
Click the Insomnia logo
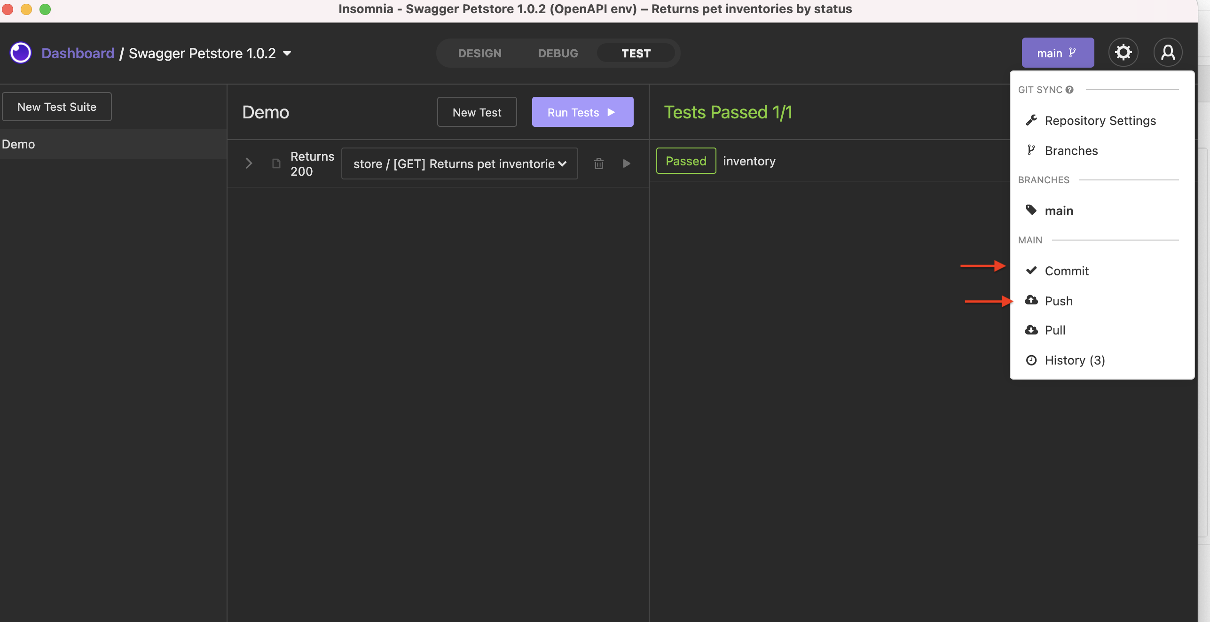click(20, 52)
